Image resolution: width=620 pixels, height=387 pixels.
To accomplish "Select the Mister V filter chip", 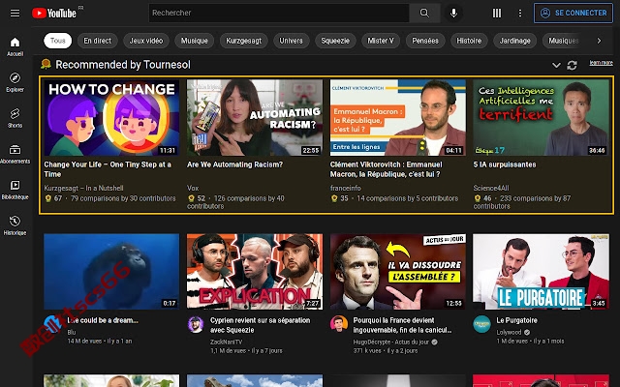I will pos(381,41).
